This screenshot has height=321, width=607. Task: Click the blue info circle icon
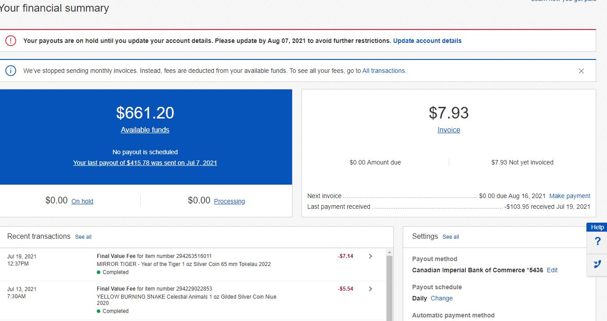pos(10,70)
